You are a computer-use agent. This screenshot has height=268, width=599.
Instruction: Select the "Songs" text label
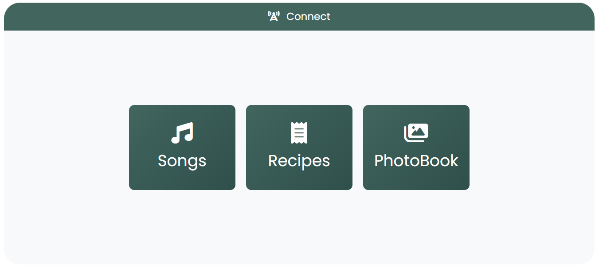pos(182,161)
